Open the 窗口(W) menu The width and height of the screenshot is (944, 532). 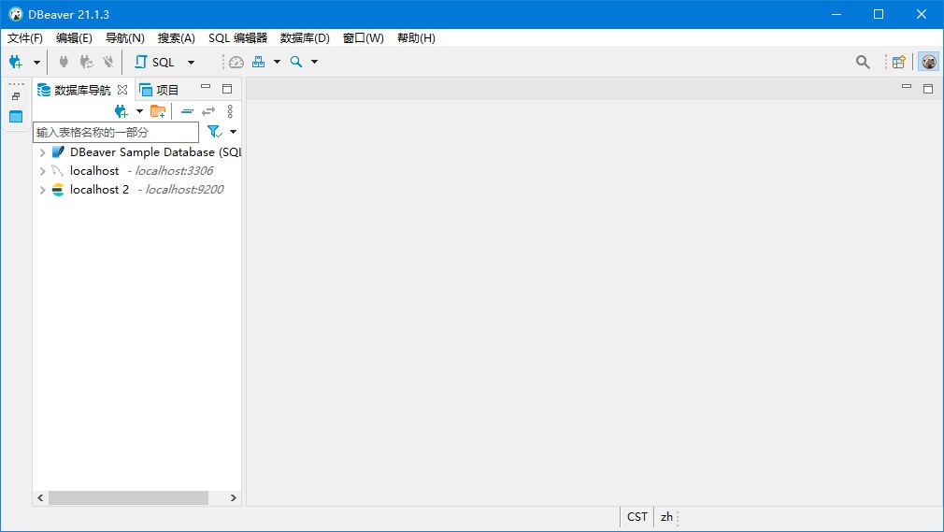363,38
